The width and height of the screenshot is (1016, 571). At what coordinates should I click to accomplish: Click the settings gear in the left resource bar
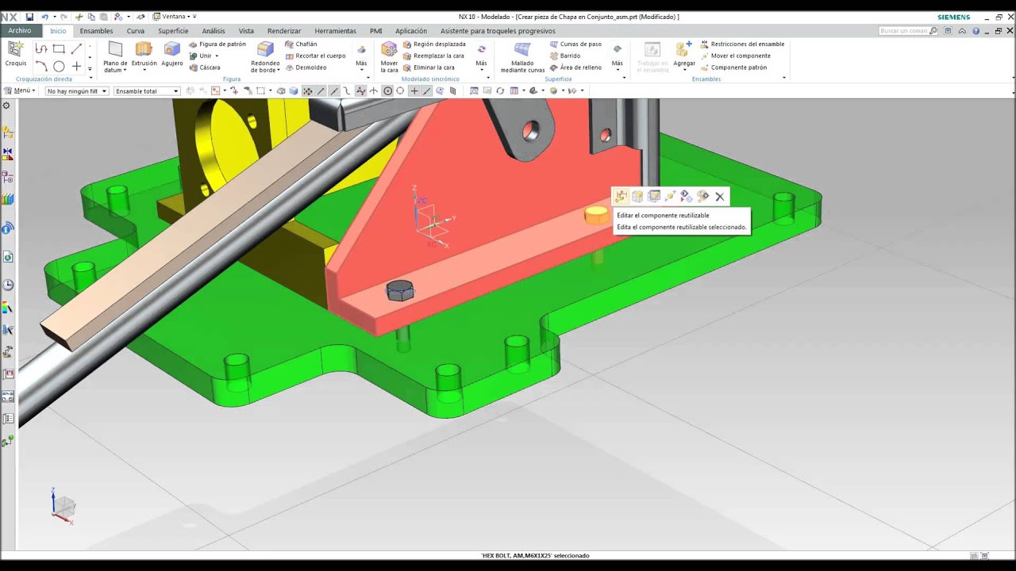pyautogui.click(x=6, y=105)
